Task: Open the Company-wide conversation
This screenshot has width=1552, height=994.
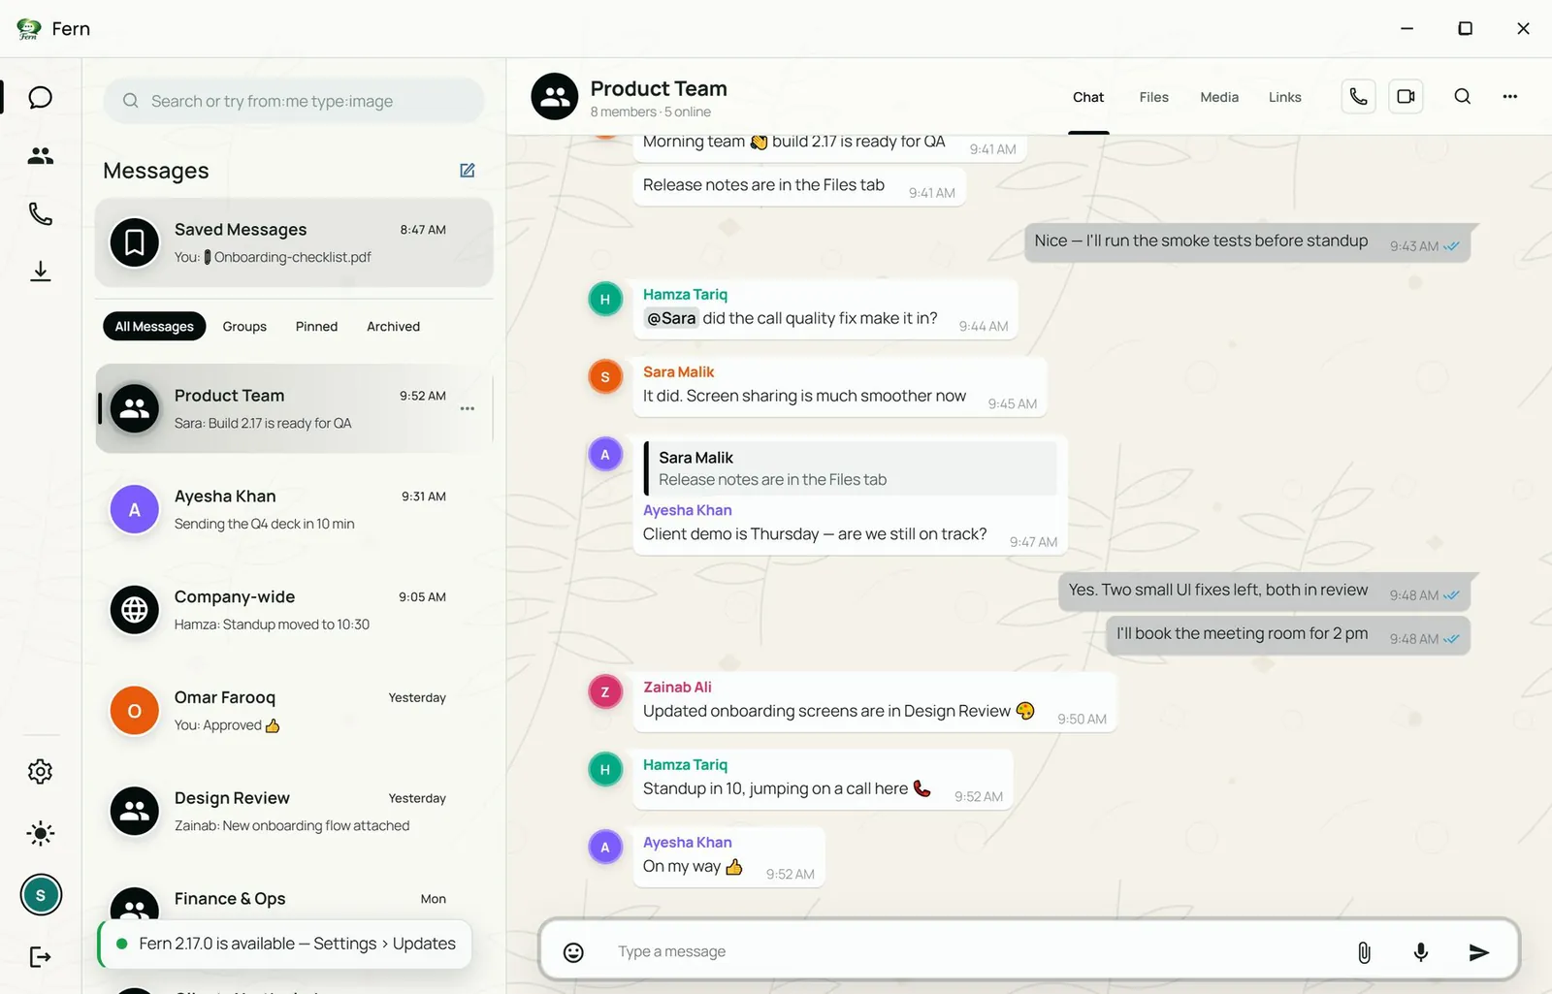Action: [x=294, y=610]
